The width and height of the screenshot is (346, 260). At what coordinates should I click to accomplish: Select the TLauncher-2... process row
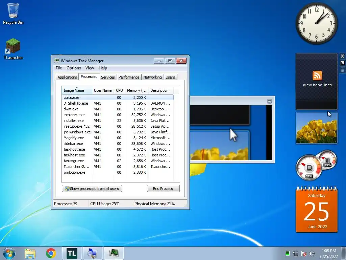point(118,167)
